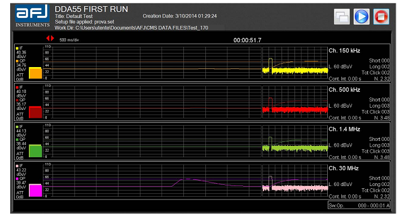400x217 pixels.
Task: Click the Ch. 500 kHz channel label
Action: (344, 90)
